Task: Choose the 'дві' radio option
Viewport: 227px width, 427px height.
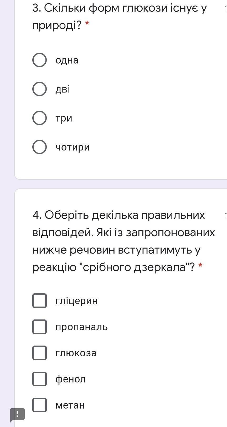Action: coord(39,89)
